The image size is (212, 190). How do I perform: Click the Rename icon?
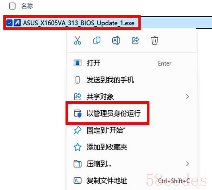(x=116, y=41)
